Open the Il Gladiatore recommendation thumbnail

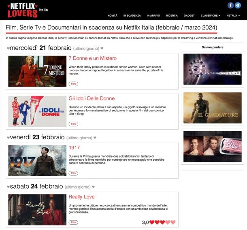point(213,108)
